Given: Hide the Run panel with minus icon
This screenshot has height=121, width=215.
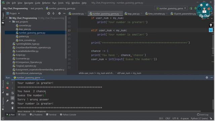Looking at the screenshot, I should pyautogui.click(x=212, y=78).
